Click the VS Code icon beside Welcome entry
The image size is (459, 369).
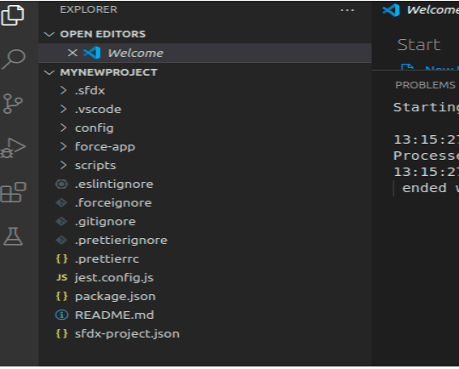click(92, 53)
